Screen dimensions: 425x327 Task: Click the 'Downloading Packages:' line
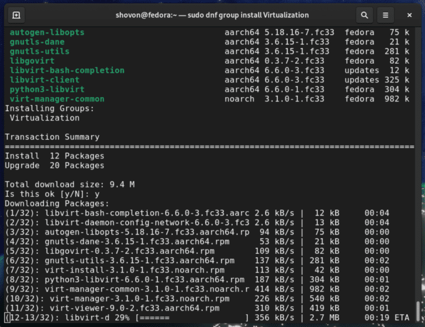(x=54, y=203)
